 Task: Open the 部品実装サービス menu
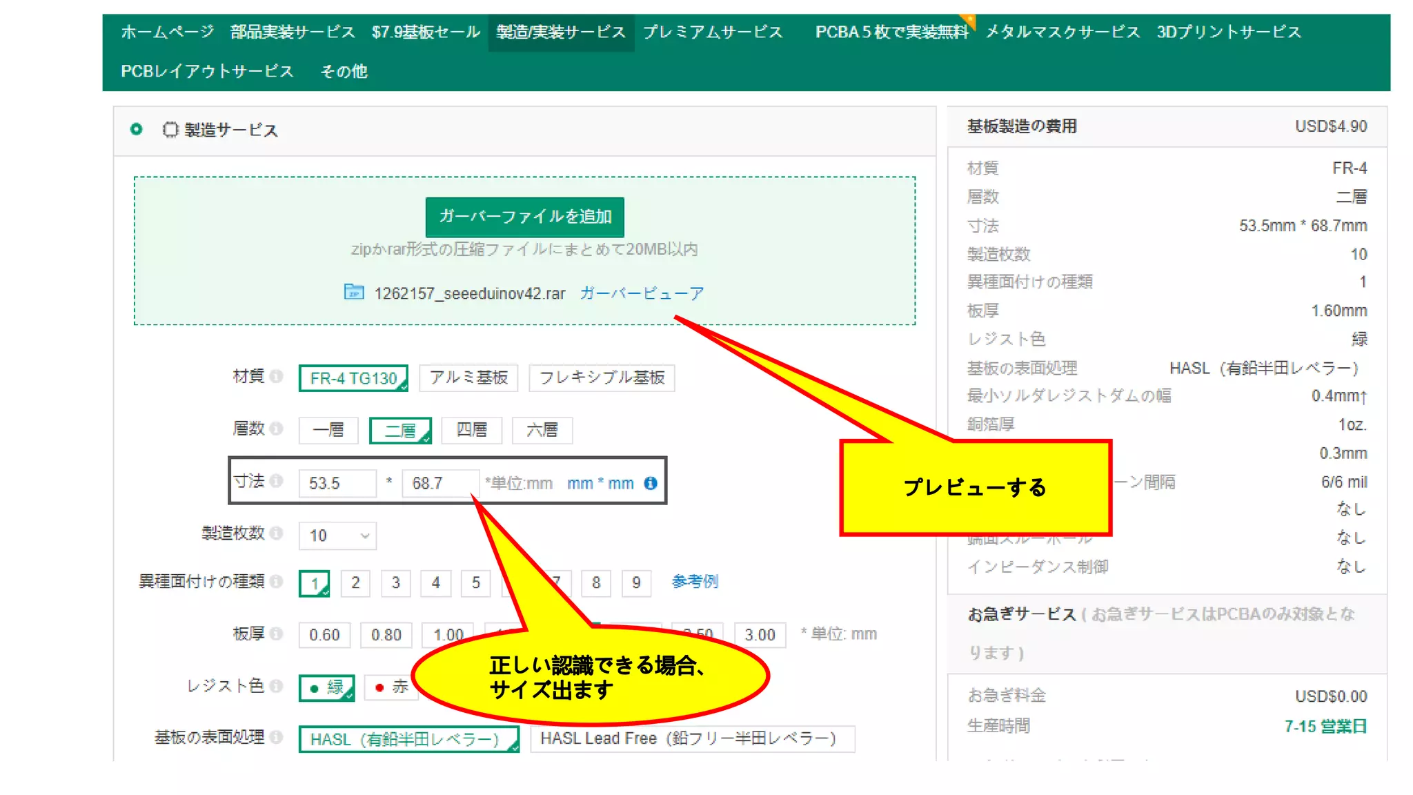pos(293,32)
